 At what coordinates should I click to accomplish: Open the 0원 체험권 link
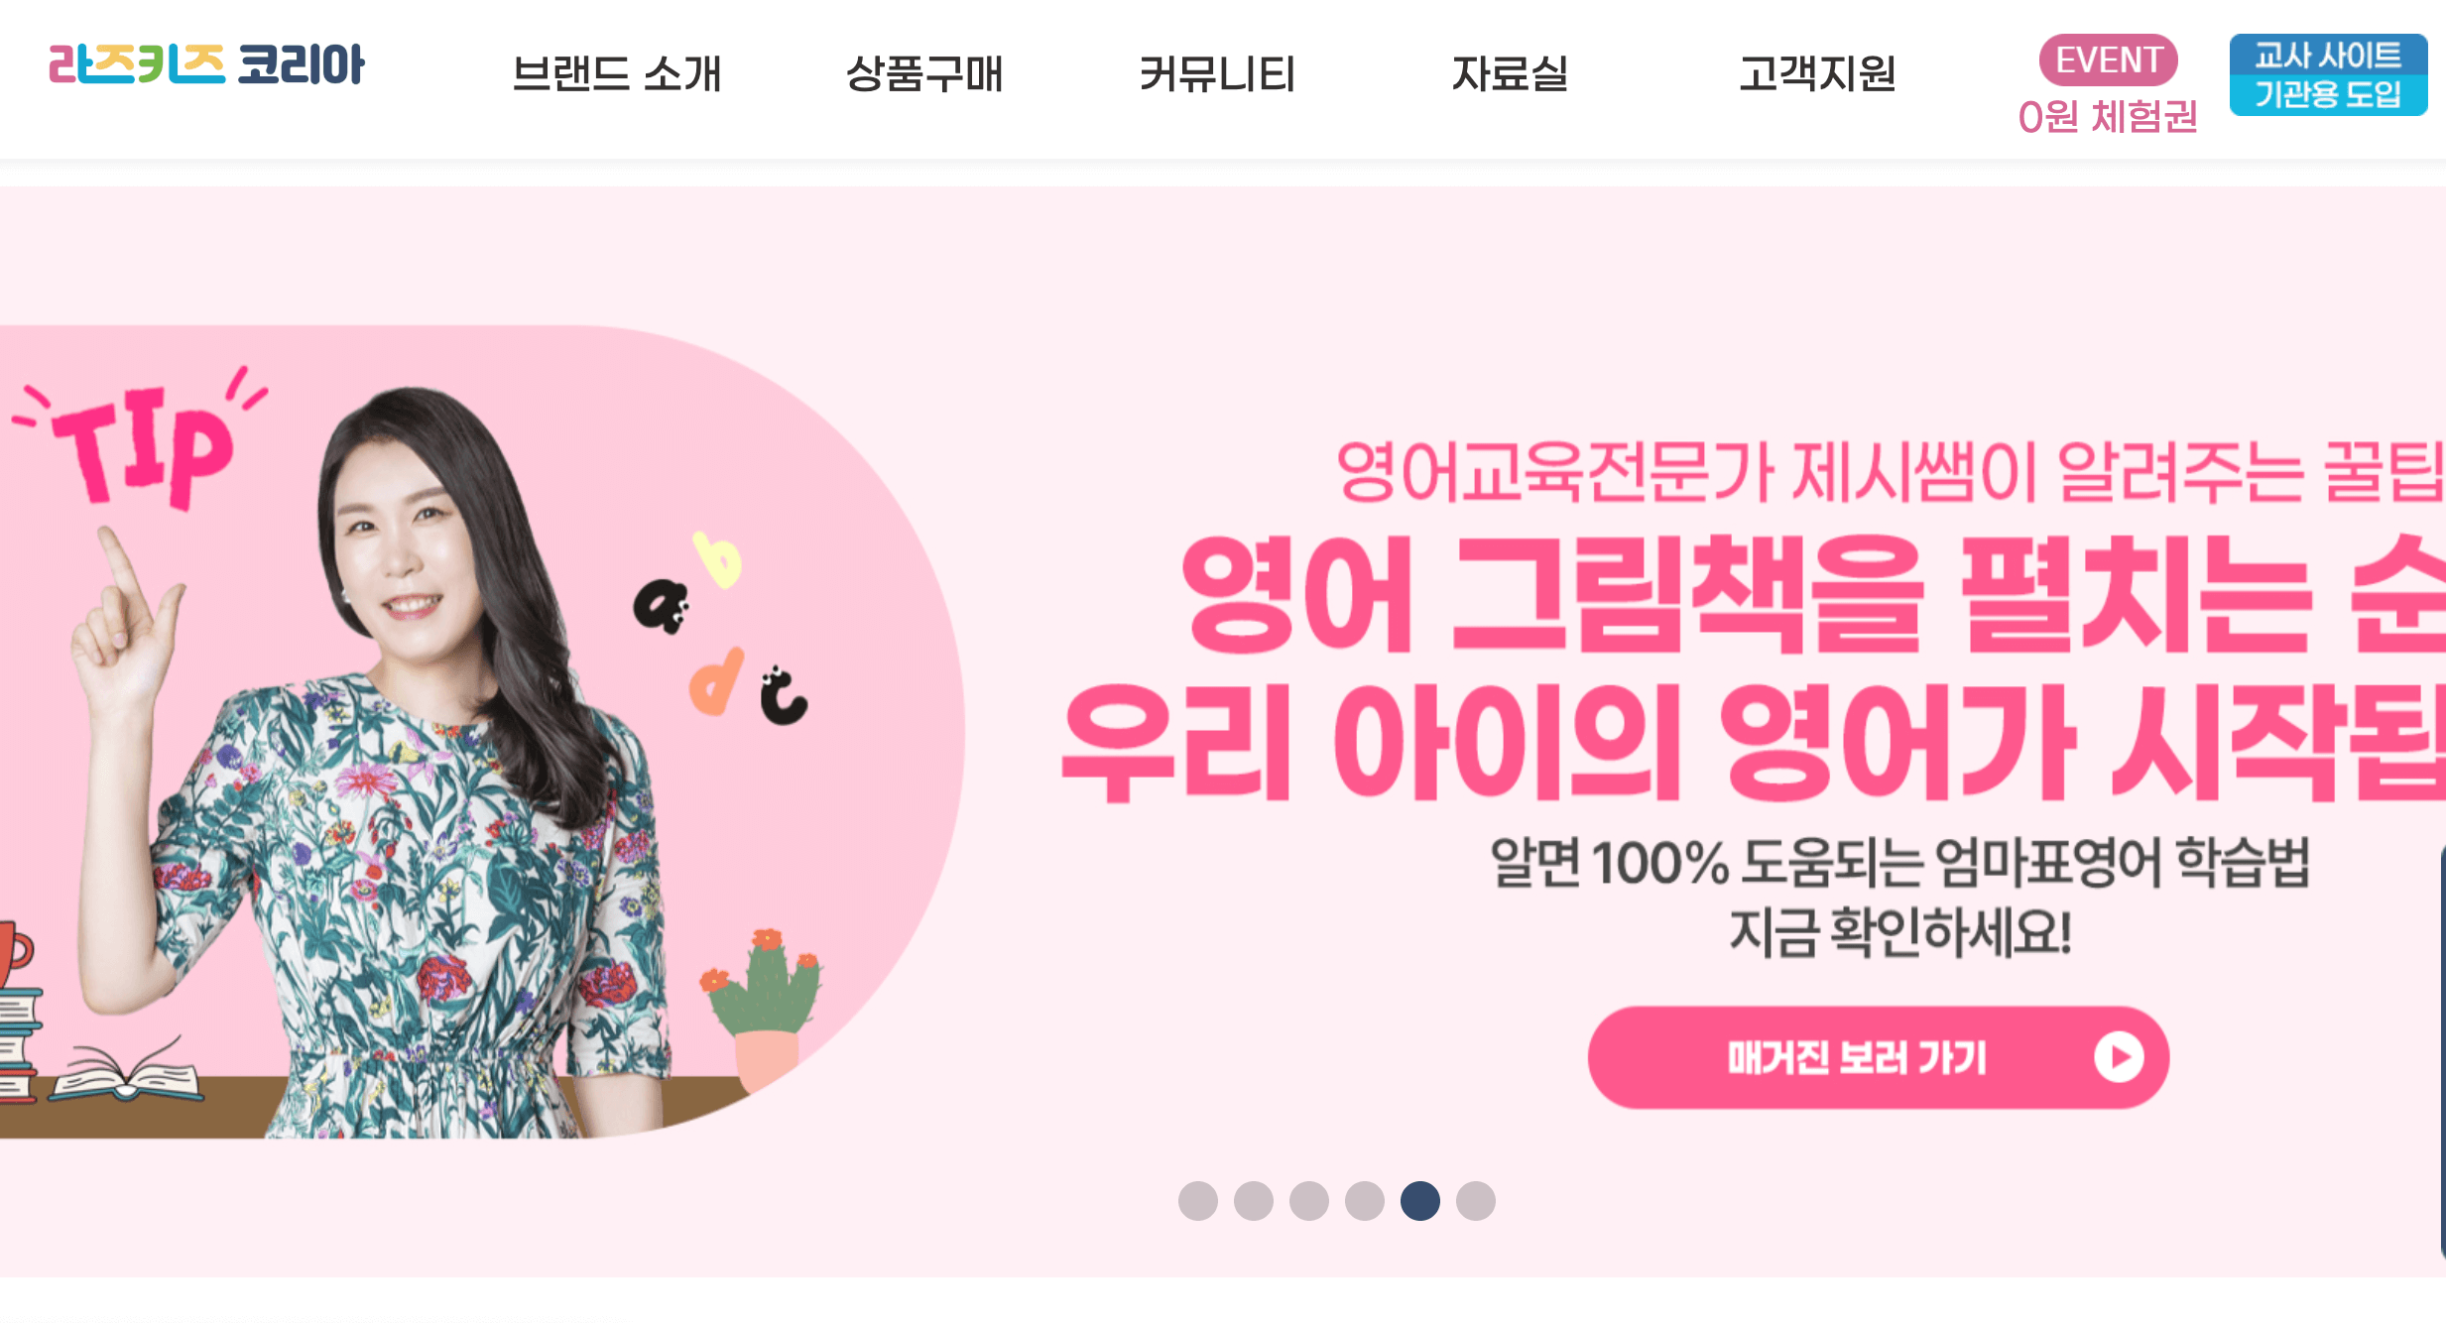tap(2108, 117)
